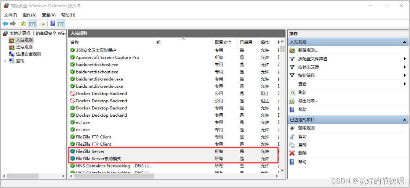This screenshot has height=188, width=410.
Task: Click the green check icon of Apowersoft Screen Capture Pro
Action: tap(72, 57)
